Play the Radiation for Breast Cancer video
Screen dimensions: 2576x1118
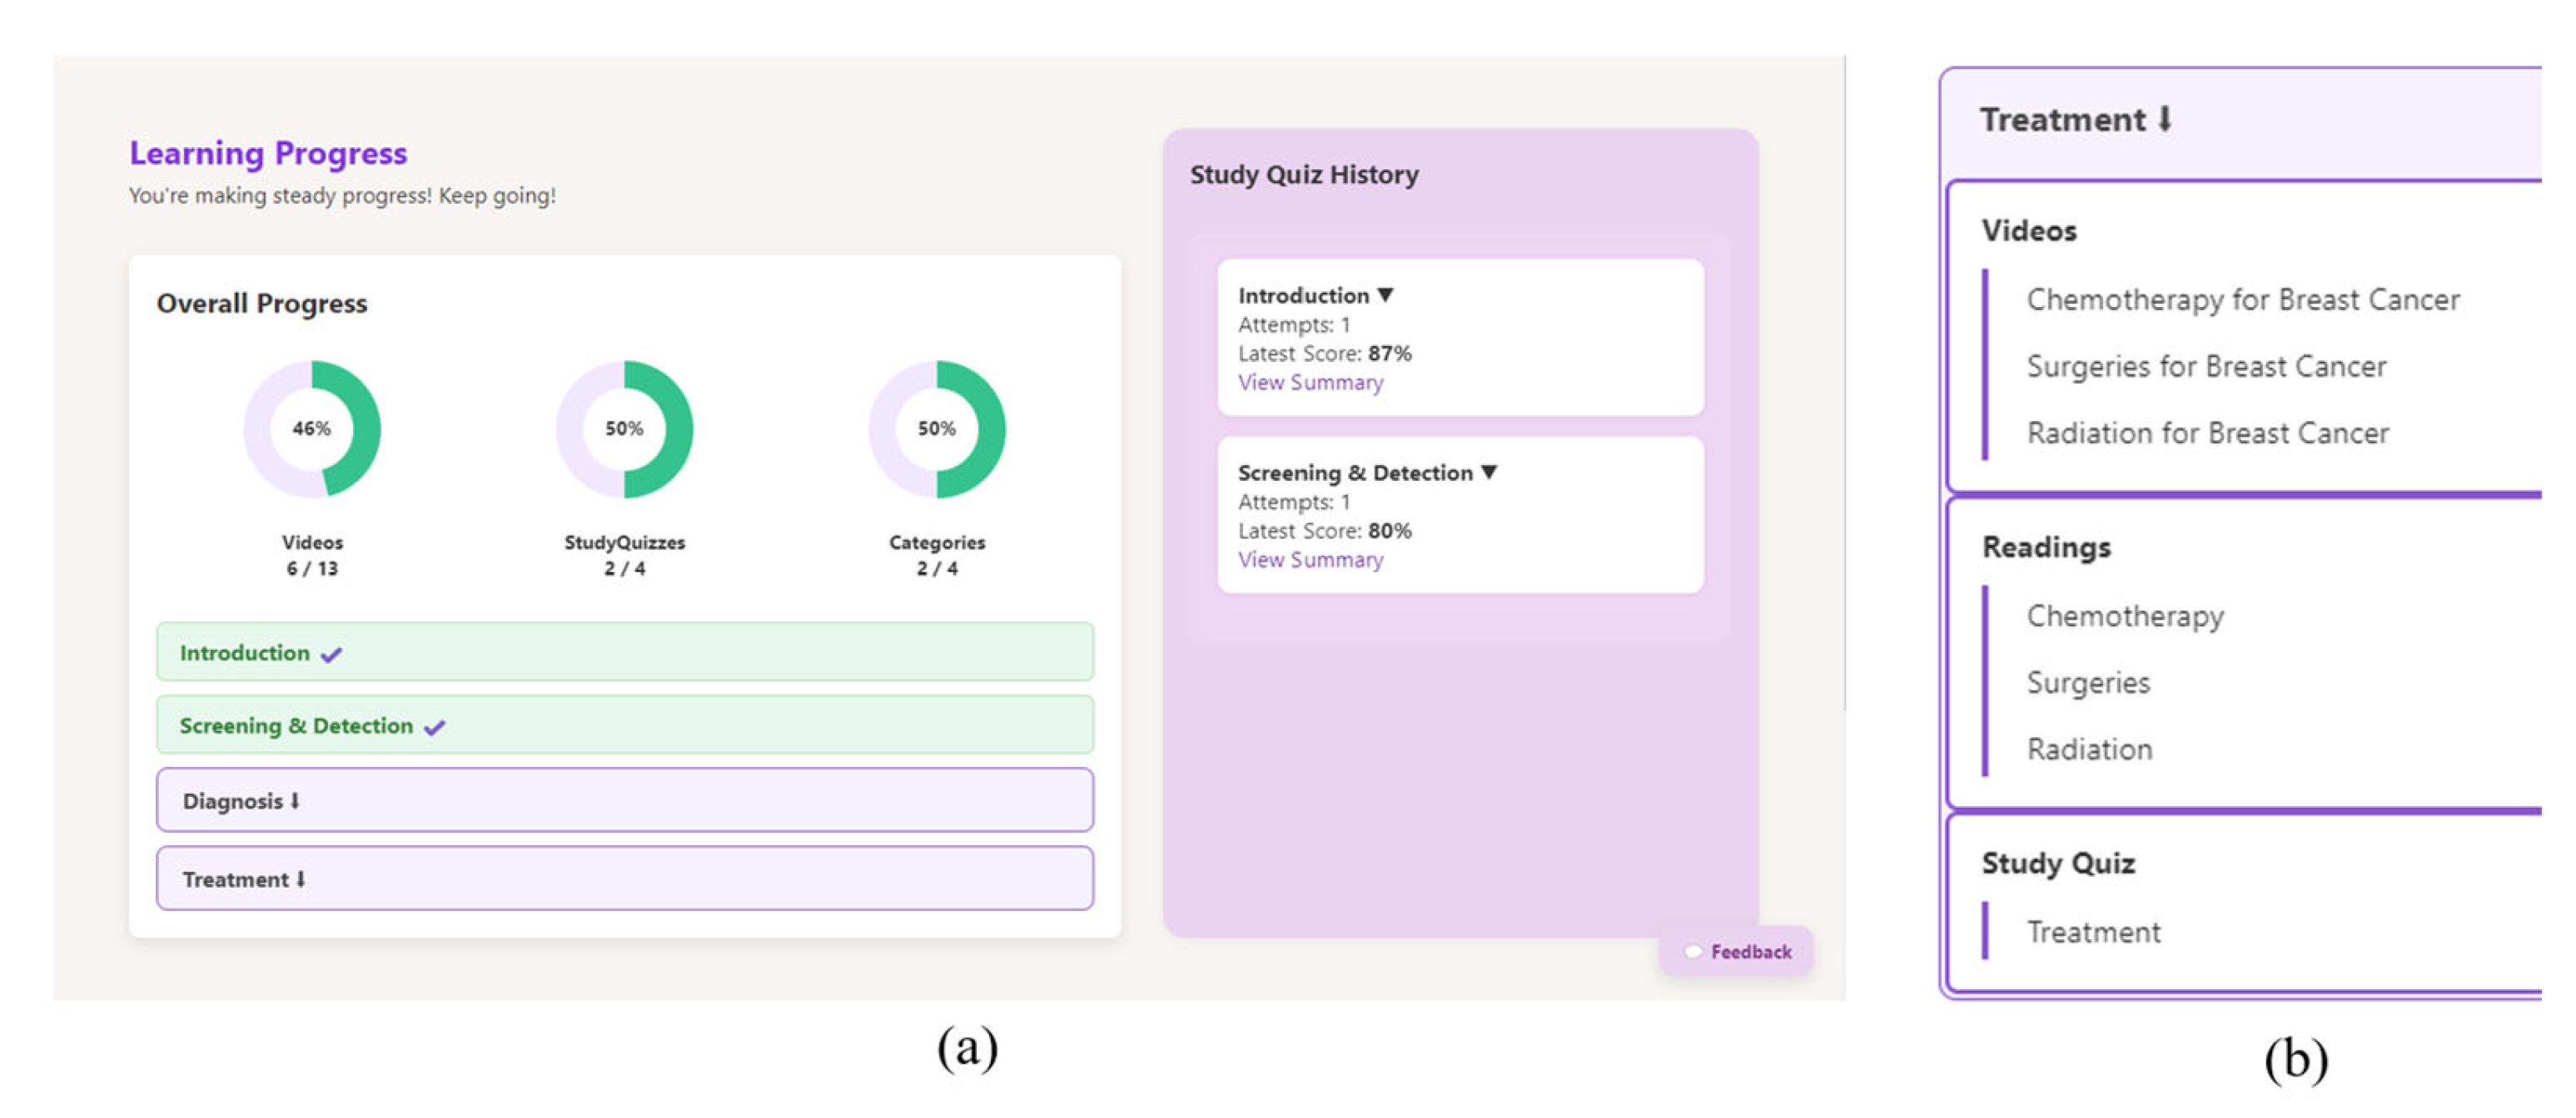(x=2207, y=433)
